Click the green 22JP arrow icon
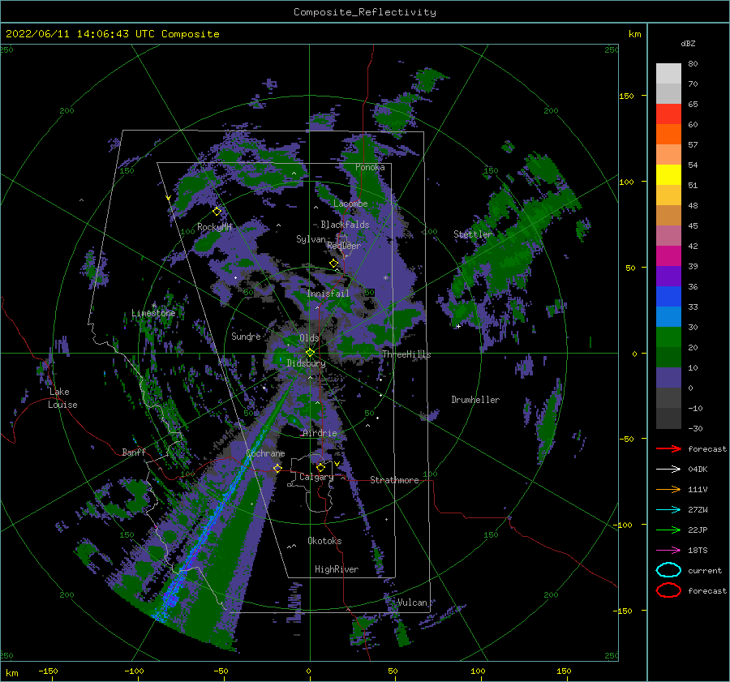Viewport: 730px width, 682px height. tap(668, 530)
